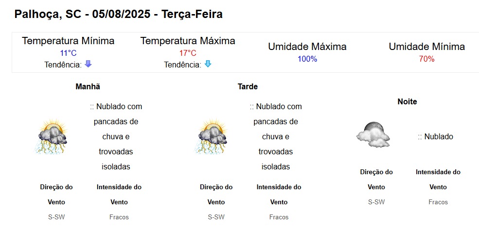Click the Manhã period heading

coord(88,87)
